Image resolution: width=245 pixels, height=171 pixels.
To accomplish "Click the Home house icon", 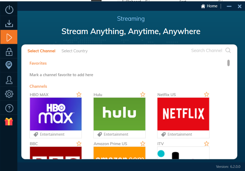I will [203, 6].
